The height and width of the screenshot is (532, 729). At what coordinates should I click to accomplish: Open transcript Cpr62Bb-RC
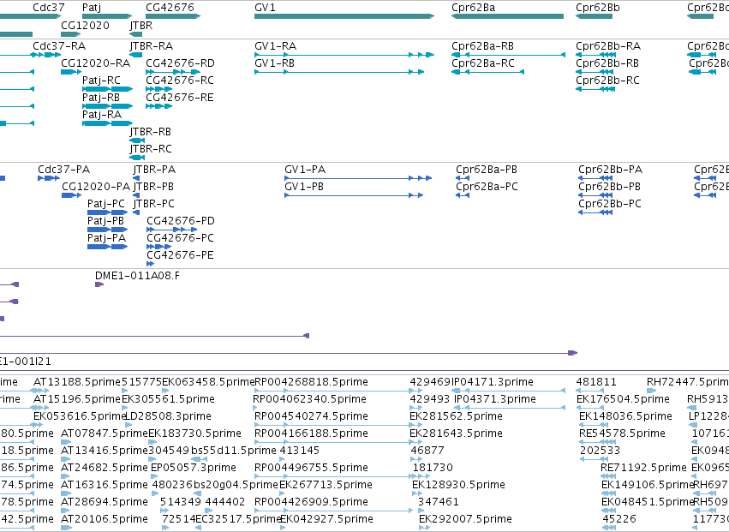pyautogui.click(x=607, y=80)
